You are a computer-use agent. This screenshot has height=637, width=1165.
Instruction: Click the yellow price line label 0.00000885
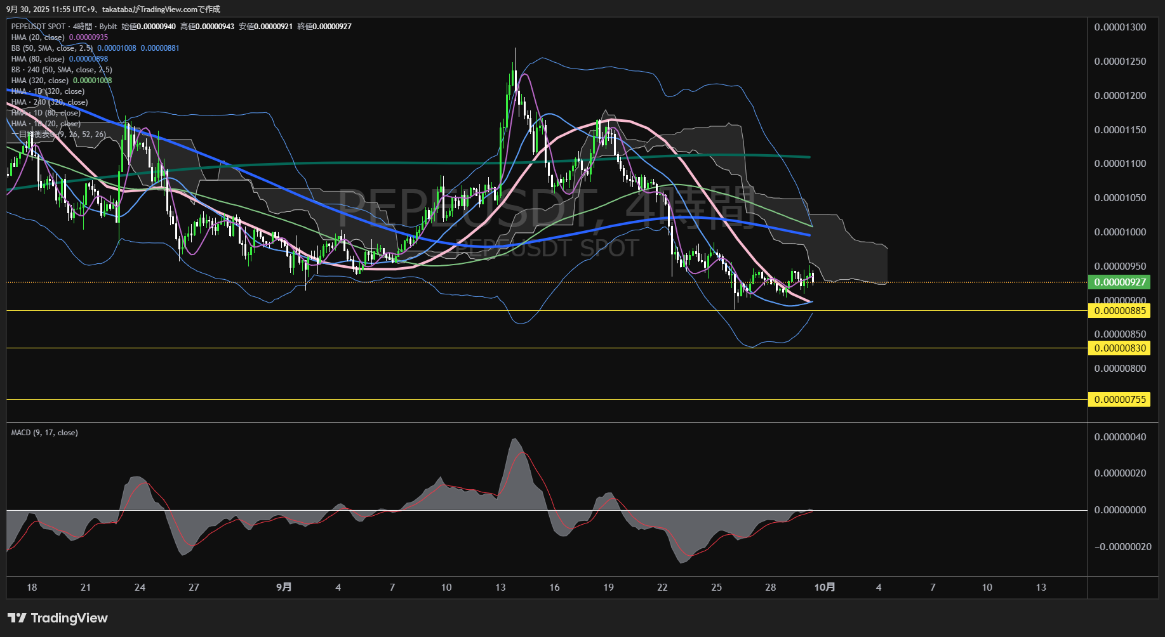(x=1119, y=311)
